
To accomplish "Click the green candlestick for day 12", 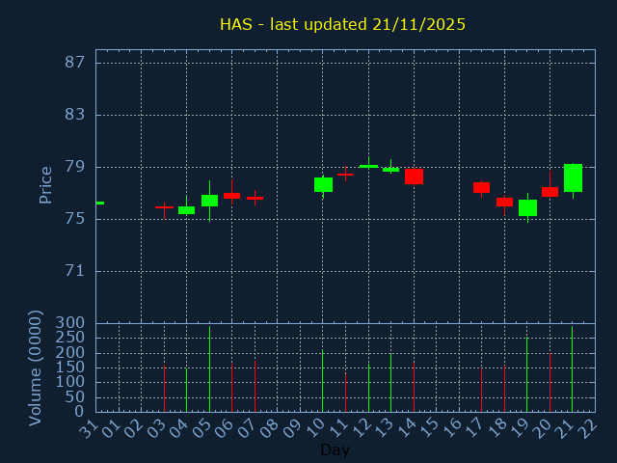I will [368, 166].
